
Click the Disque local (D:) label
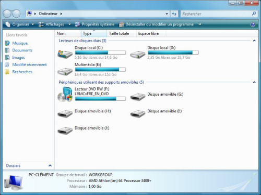pos(161,48)
